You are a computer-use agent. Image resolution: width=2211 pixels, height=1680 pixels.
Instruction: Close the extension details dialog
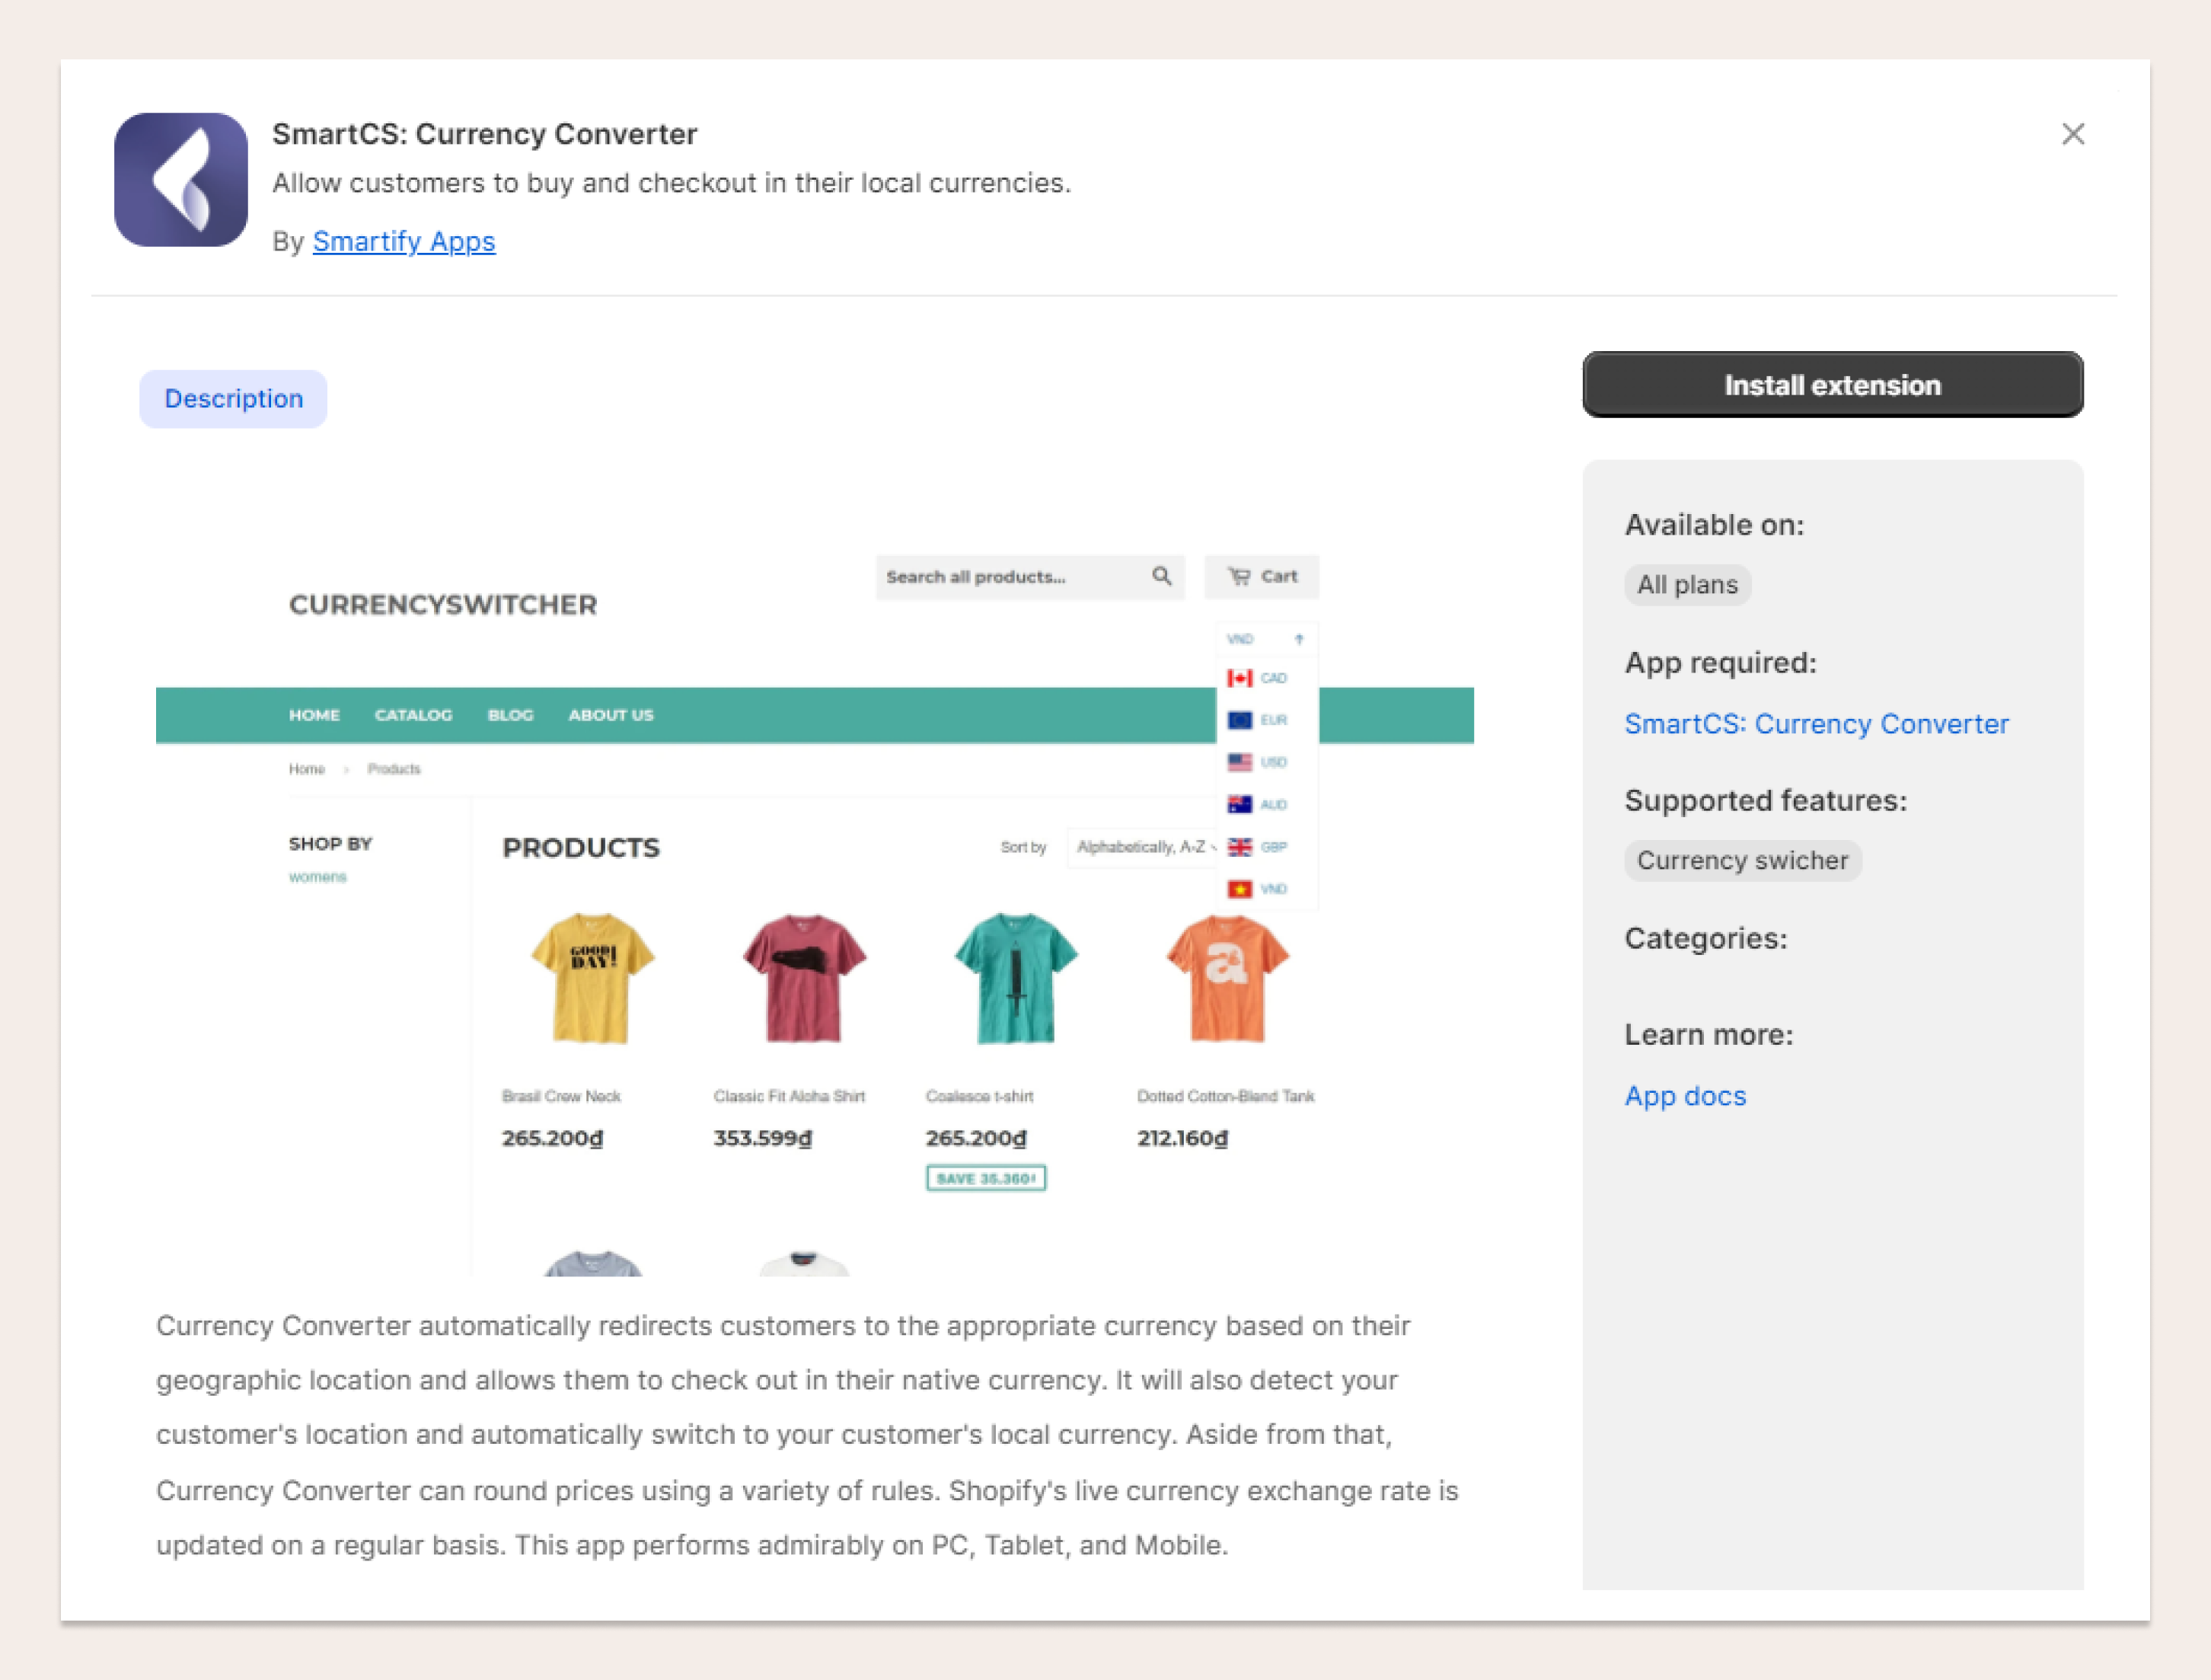point(2073,134)
